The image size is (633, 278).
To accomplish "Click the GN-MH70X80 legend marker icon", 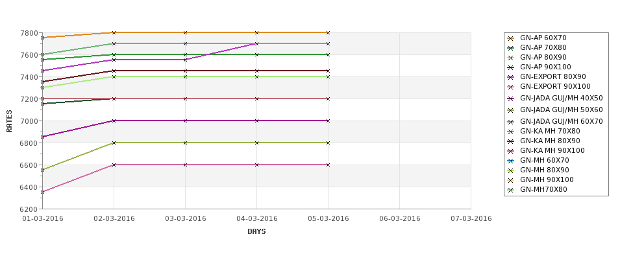I will click(511, 190).
